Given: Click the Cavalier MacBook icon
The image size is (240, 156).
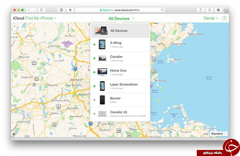Looking at the screenshot, I should coord(102,58).
